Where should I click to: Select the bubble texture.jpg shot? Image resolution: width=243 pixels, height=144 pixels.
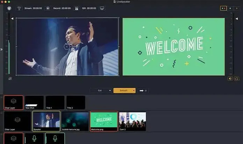pos(75,121)
